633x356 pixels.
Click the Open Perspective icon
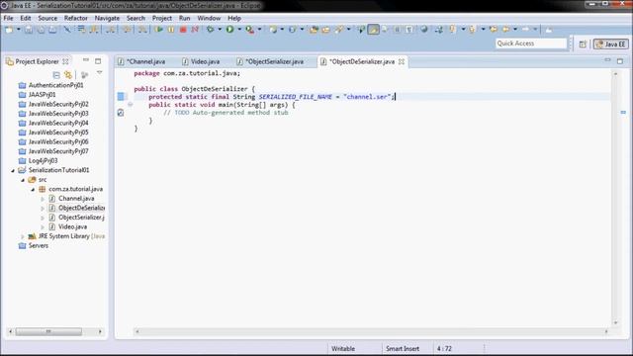tap(583, 44)
